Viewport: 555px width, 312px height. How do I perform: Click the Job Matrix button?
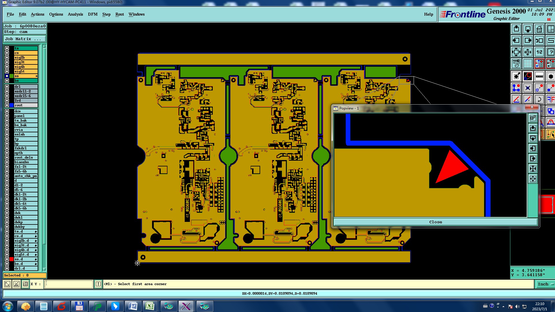point(25,39)
